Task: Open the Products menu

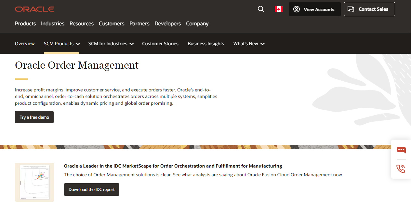Action: coord(25,24)
